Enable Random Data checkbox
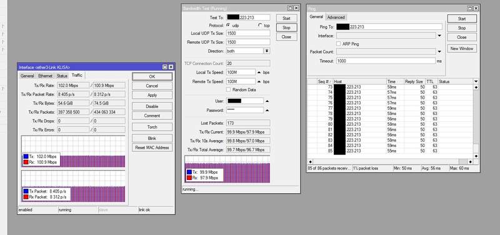 [x=228, y=89]
